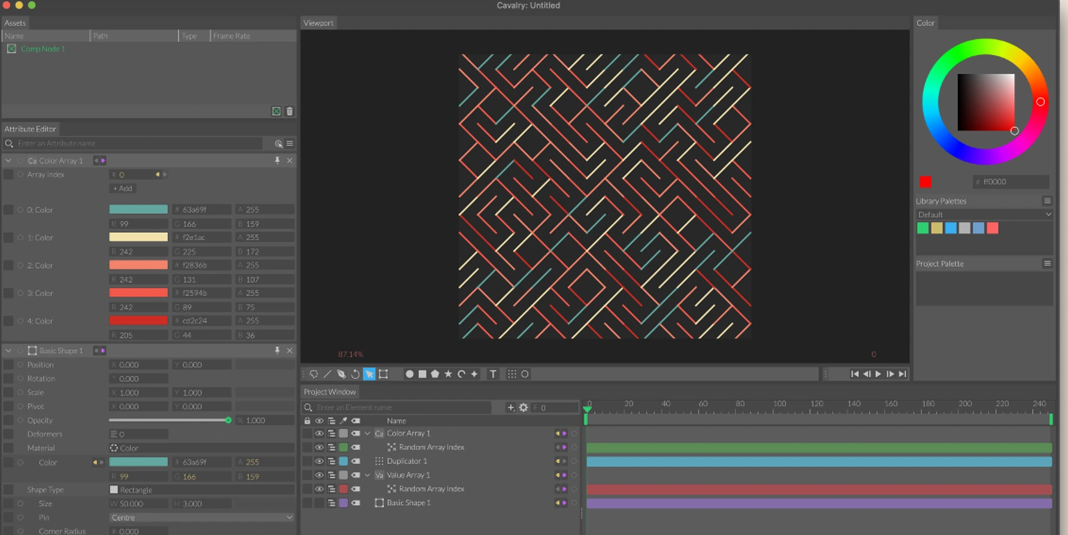Select the Polygon shape tool

[435, 374]
